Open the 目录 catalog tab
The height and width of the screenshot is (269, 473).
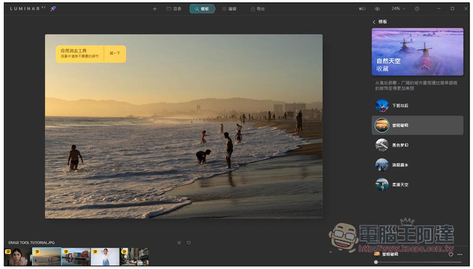pos(174,9)
